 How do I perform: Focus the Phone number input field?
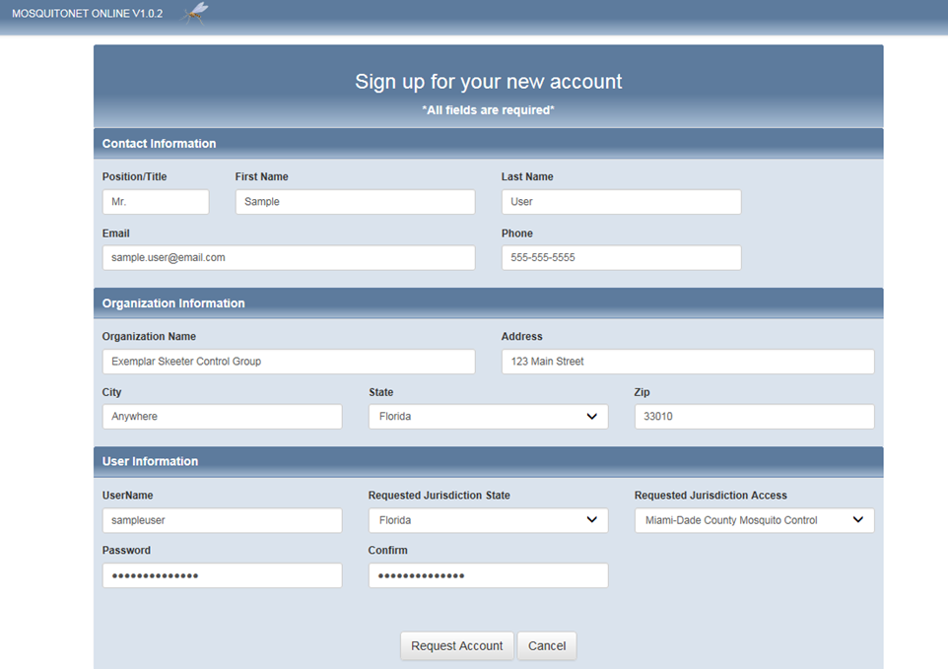pyautogui.click(x=621, y=257)
